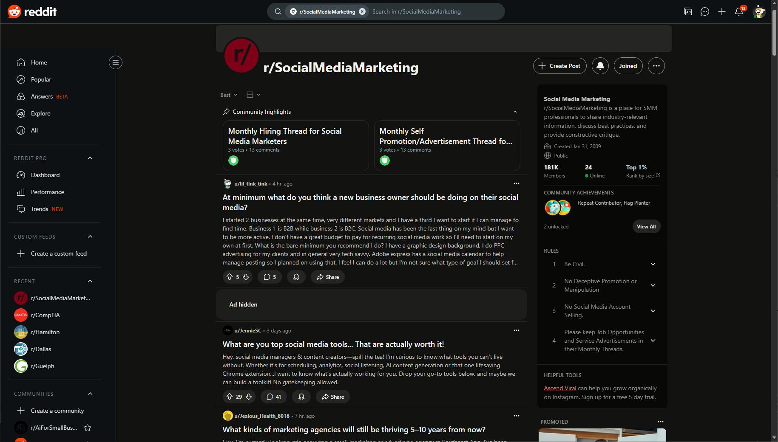Collapse the Reddit Pro sidebar section

90,158
